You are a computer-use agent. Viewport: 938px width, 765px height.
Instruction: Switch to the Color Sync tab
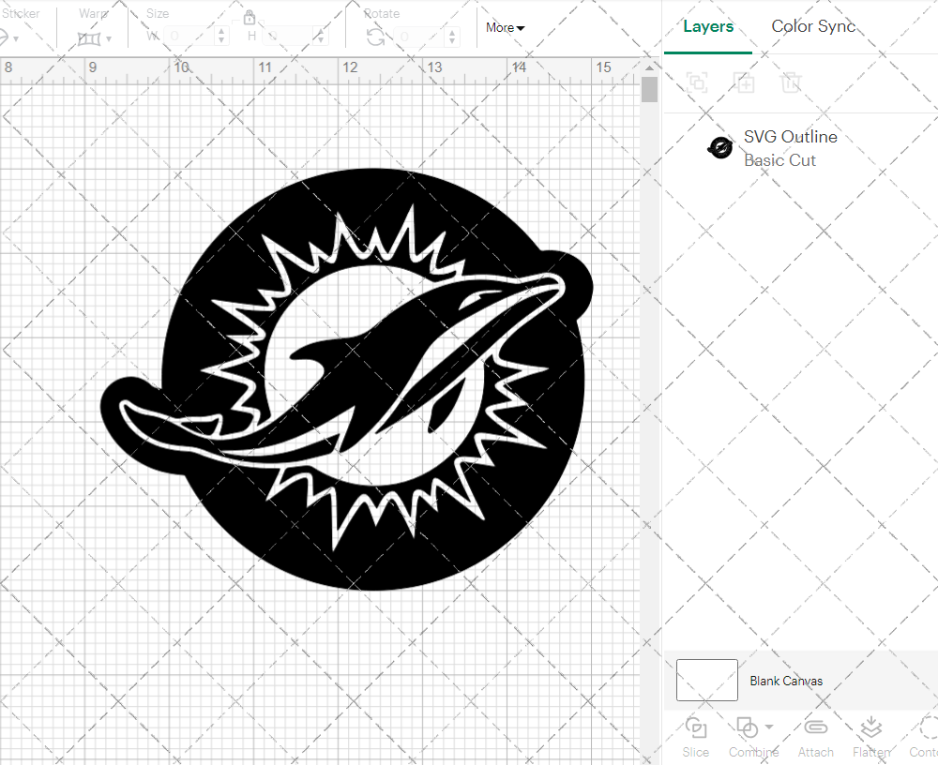tap(813, 26)
